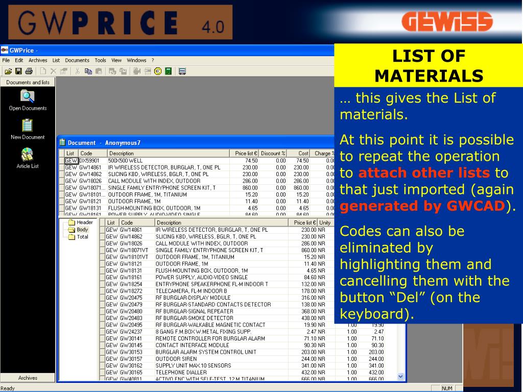Viewport: 523px width, 392px height.
Task: Select the 'OUTDOOR SIREN' row
Action: point(245,359)
